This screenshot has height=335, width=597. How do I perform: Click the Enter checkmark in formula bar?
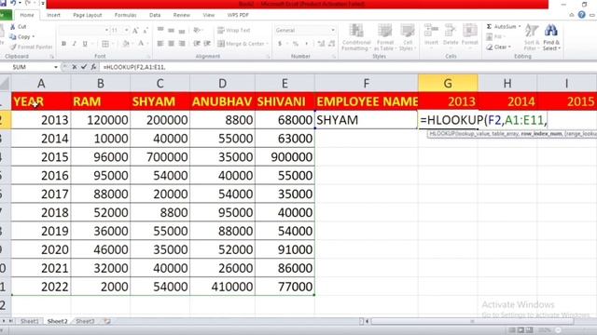[x=84, y=67]
